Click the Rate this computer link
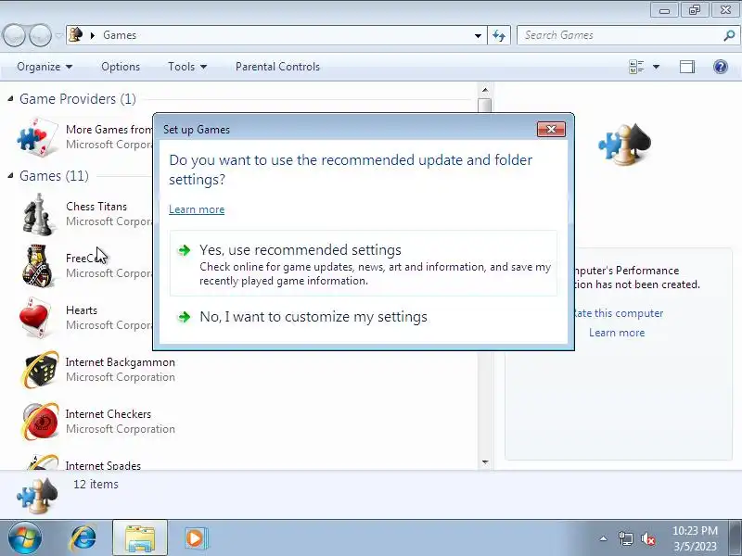 coord(618,313)
